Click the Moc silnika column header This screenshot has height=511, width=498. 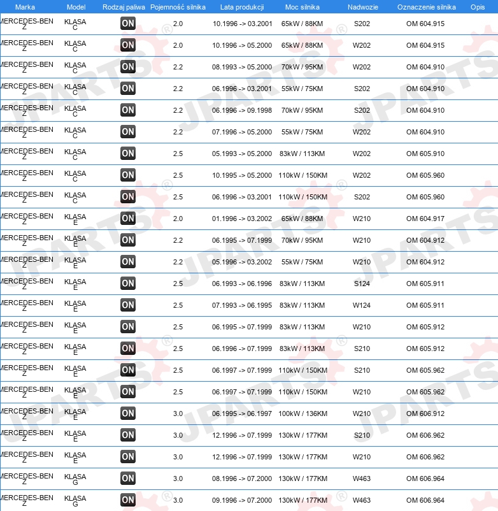pyautogui.click(x=302, y=7)
